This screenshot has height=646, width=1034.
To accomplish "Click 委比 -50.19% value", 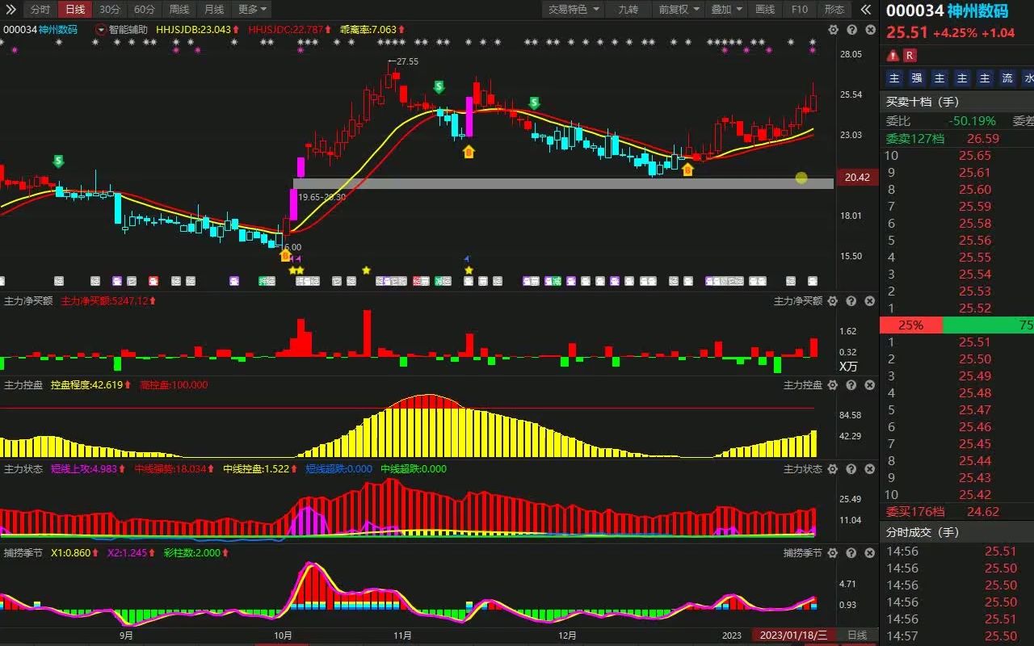I will 972,121.
